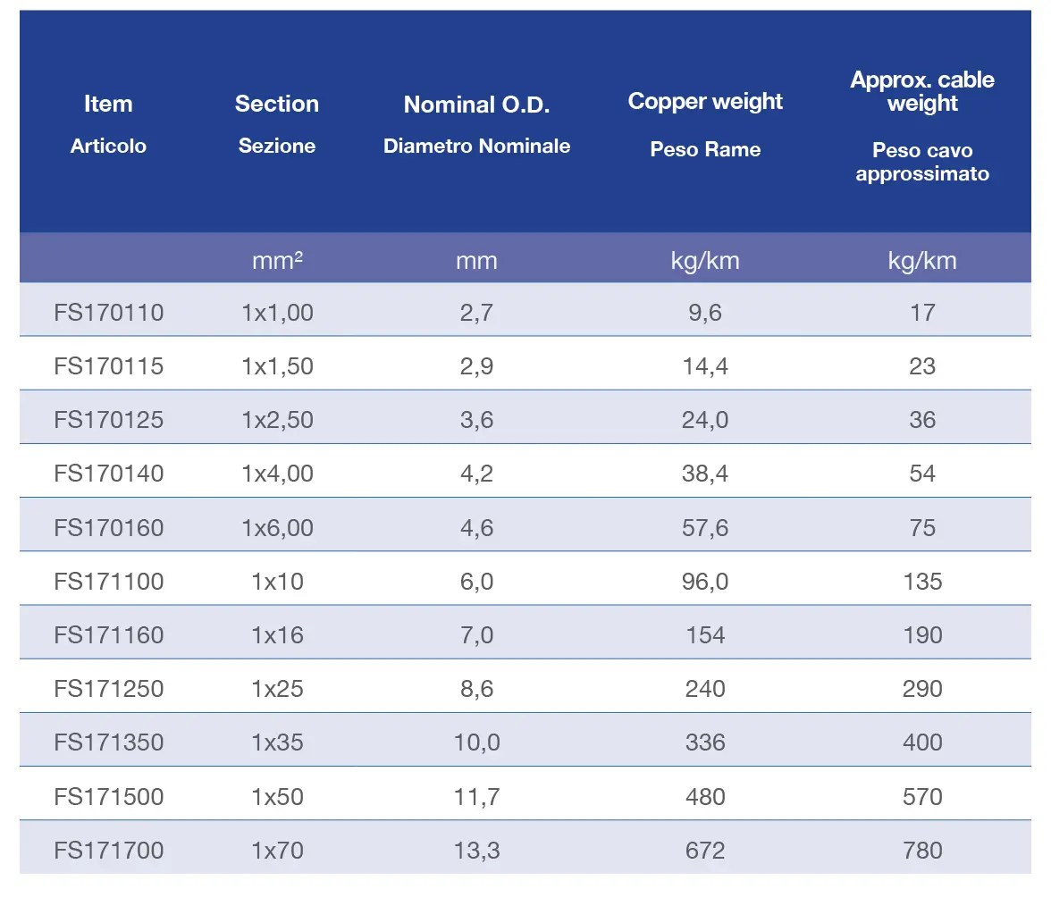This screenshot has height=906, width=1051.
Task: Click the Item column header
Action: 108,104
